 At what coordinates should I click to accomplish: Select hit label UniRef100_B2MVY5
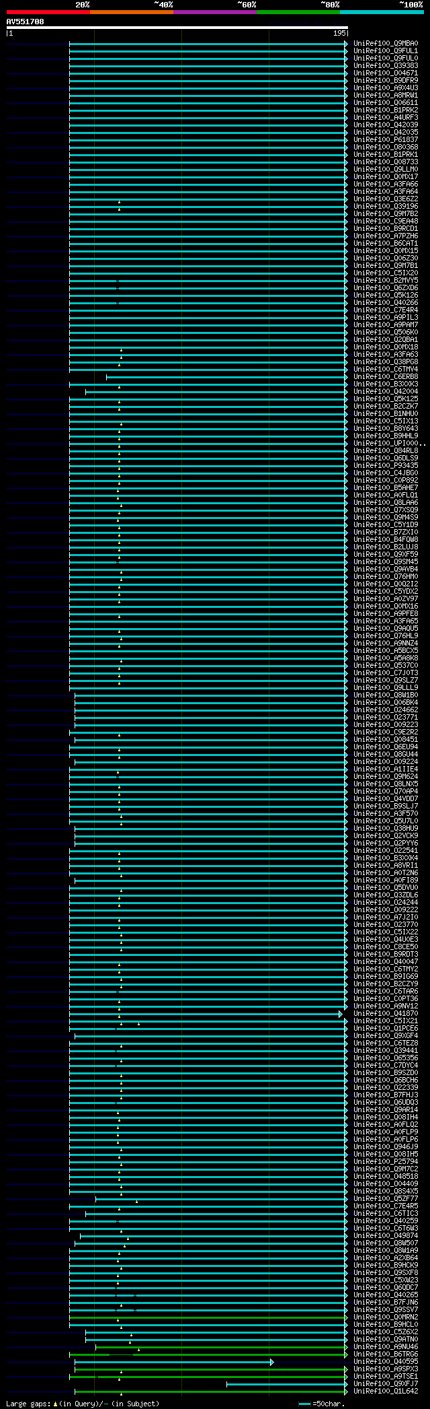pos(386,280)
